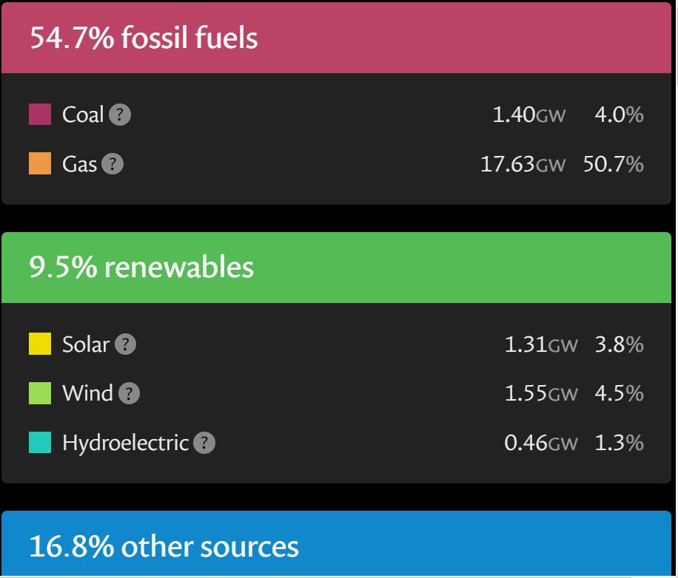This screenshot has width=678, height=578.
Task: Open the Wind help tooltip icon
Action: [129, 394]
